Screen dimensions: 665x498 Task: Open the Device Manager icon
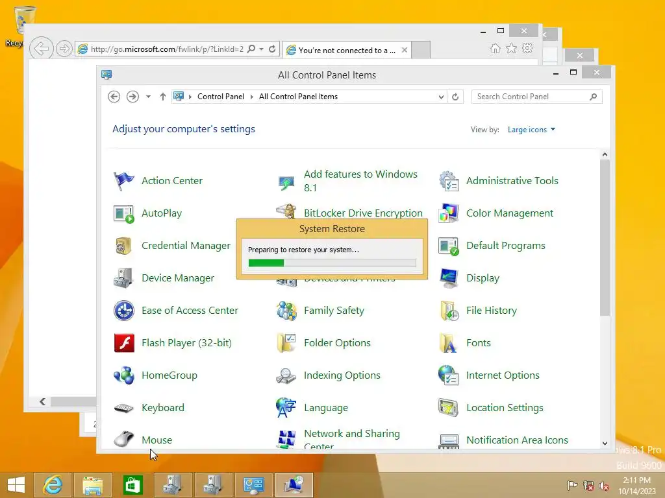click(x=124, y=278)
